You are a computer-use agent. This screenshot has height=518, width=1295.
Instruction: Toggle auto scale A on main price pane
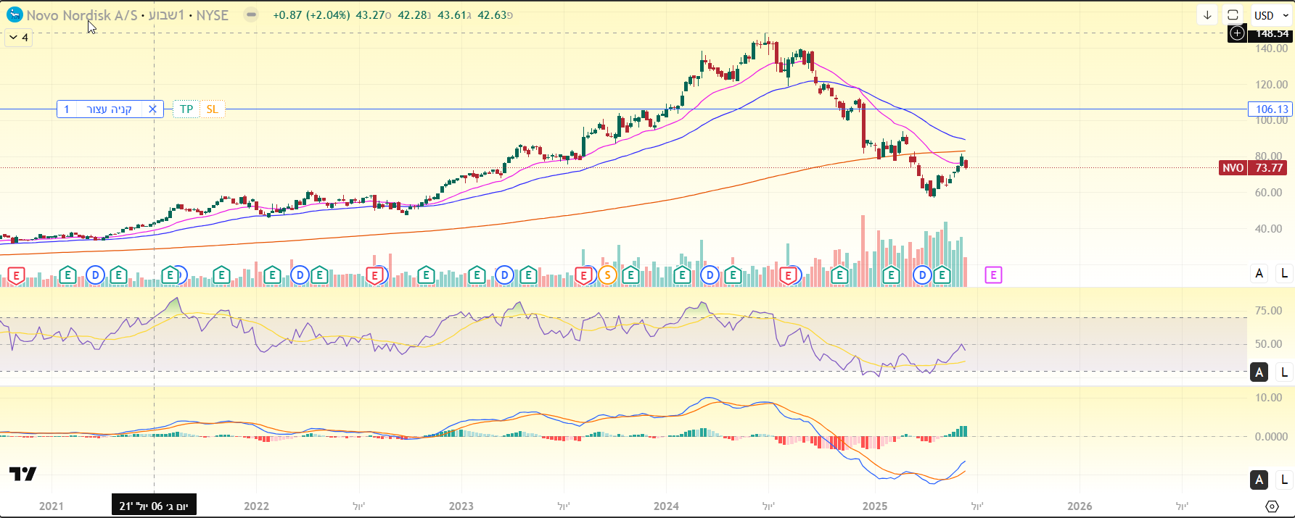click(1259, 273)
